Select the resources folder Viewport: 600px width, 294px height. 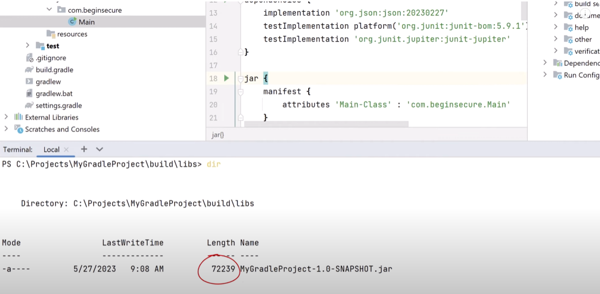pyautogui.click(x=72, y=34)
